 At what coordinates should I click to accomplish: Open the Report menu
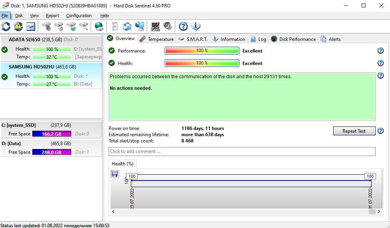pos(53,16)
